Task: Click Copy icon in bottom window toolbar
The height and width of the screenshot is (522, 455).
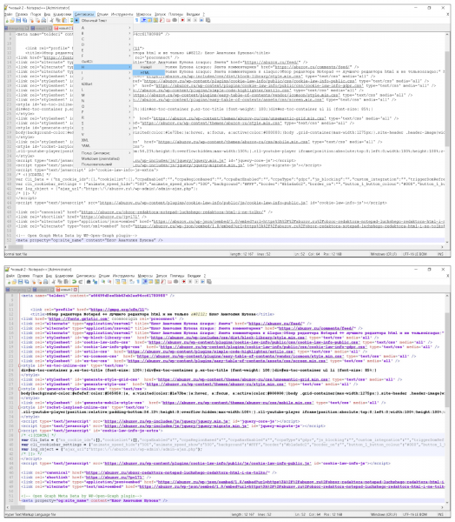Action: tap(60, 282)
